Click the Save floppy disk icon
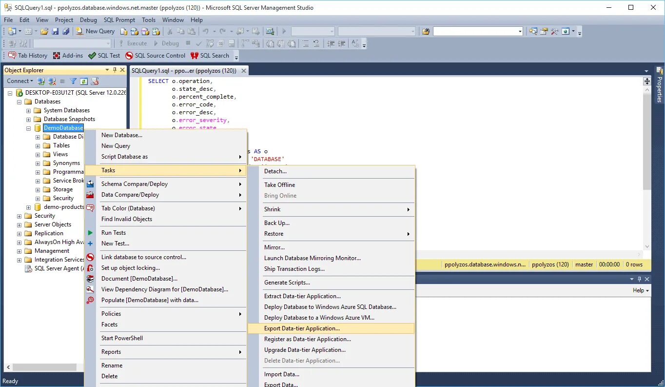This screenshot has width=665, height=387. (55, 31)
